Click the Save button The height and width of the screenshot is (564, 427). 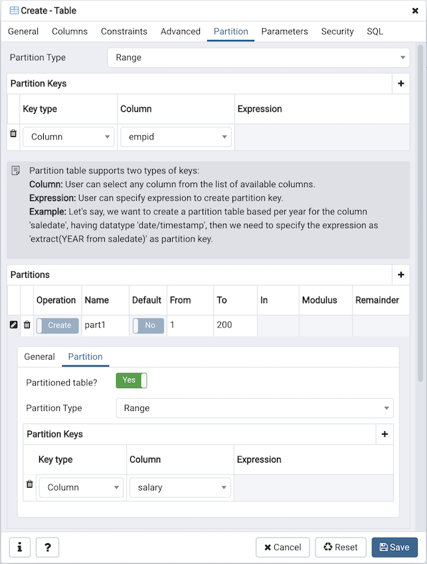pyautogui.click(x=394, y=547)
